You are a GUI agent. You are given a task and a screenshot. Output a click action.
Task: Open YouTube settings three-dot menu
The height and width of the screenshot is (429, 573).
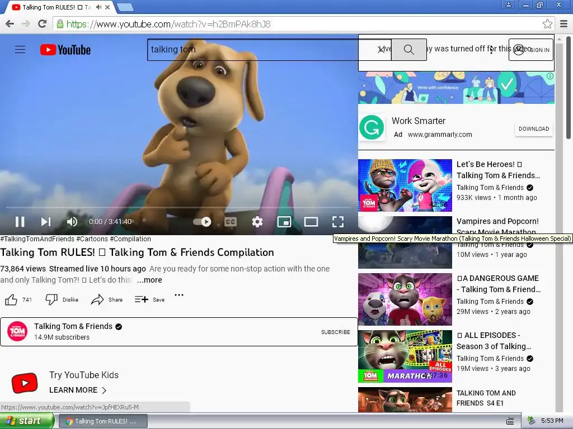491,50
